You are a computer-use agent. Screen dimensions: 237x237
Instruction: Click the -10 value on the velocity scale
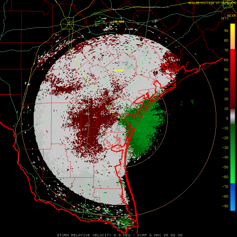pyautogui.click(x=225, y=128)
